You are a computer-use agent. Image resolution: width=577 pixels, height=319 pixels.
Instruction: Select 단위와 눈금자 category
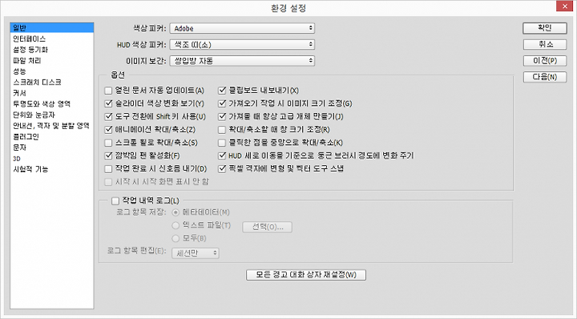[34, 115]
